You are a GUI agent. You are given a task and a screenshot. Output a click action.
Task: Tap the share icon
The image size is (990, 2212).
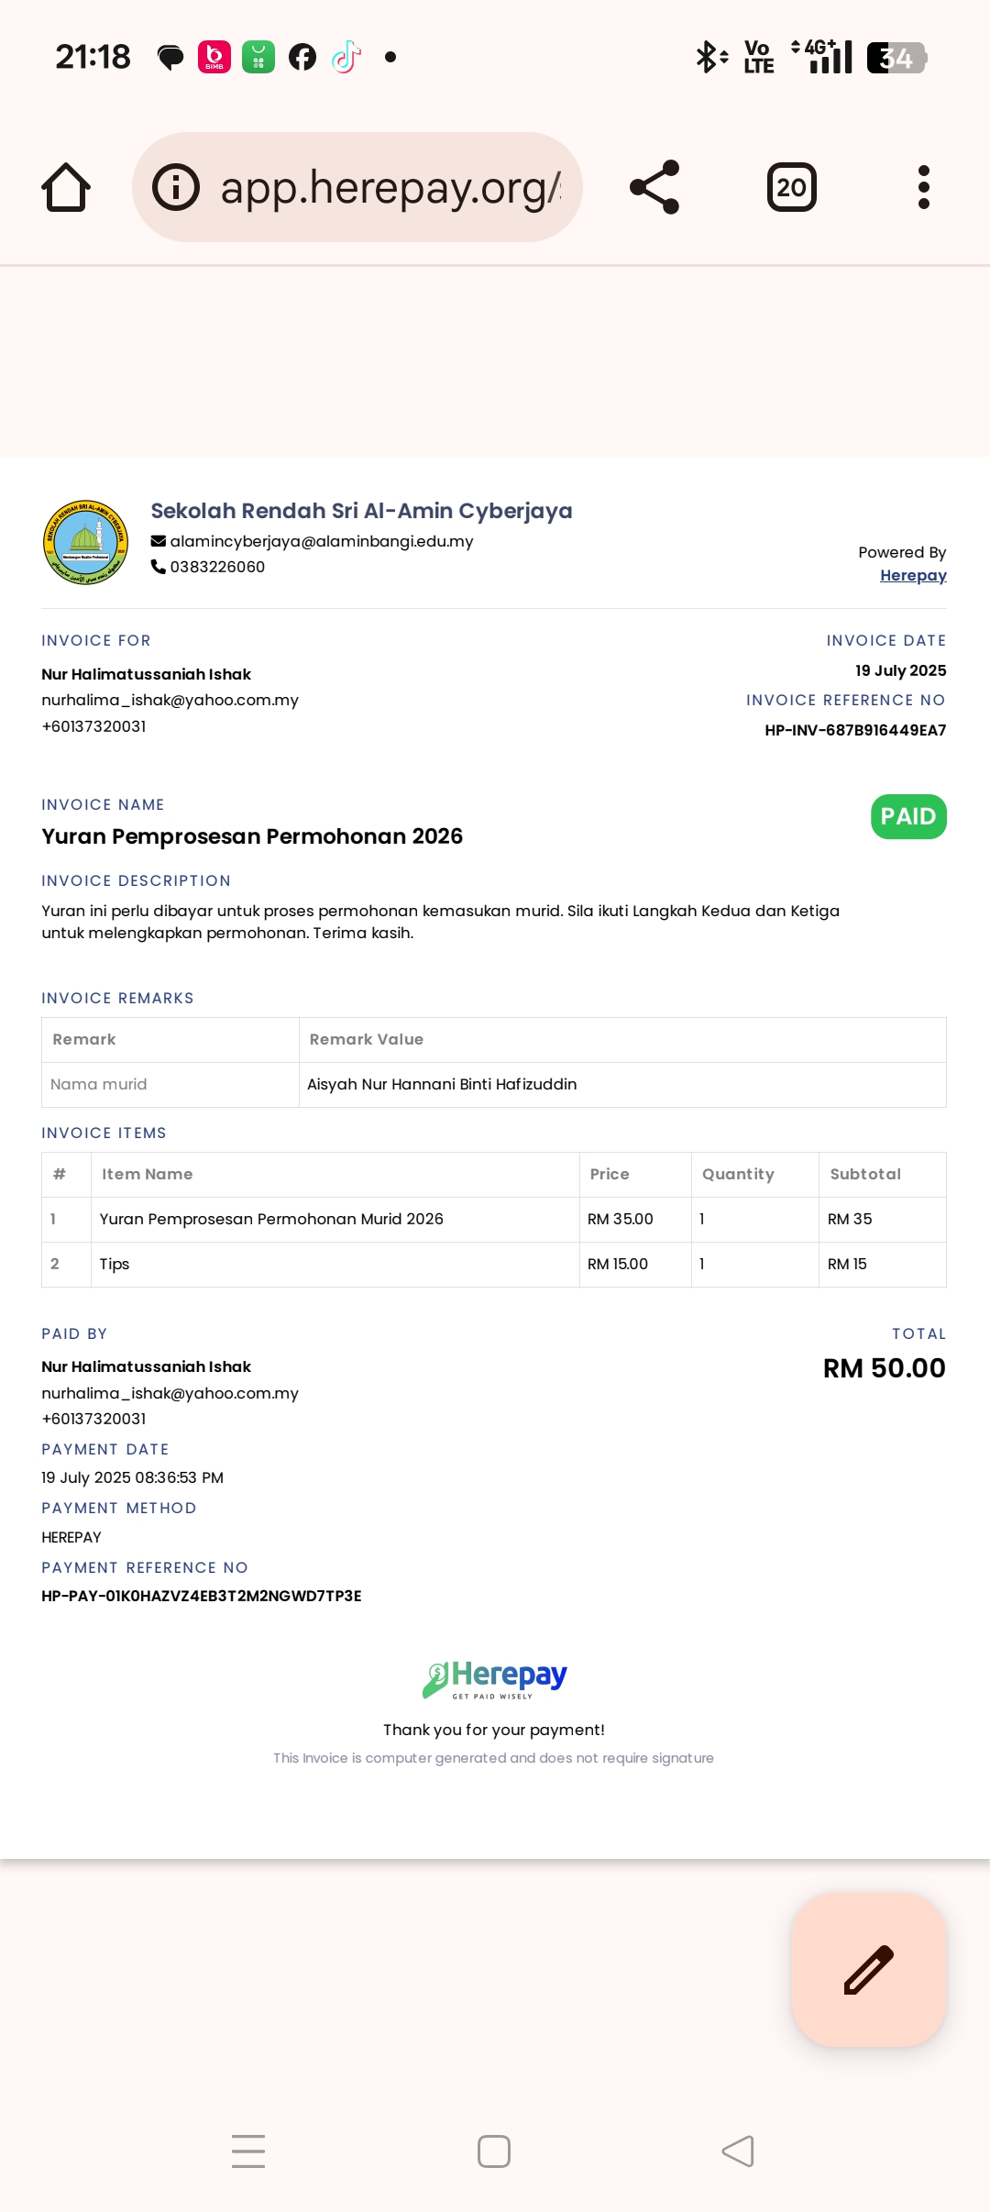(654, 187)
